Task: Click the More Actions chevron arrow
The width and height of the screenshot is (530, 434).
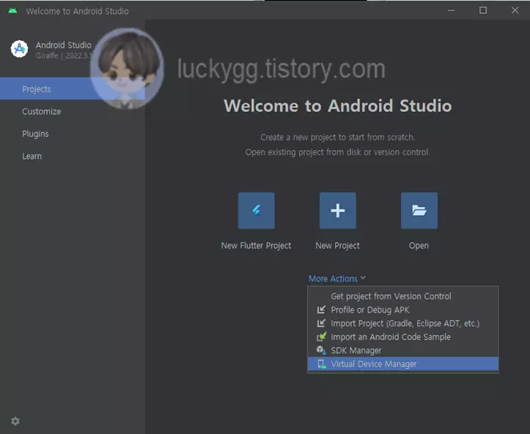Action: 363,278
